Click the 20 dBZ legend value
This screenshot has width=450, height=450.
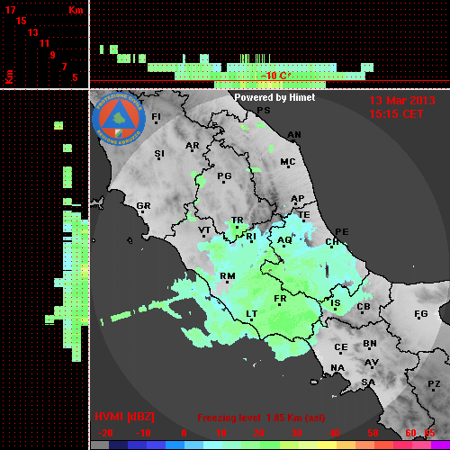click(x=258, y=433)
